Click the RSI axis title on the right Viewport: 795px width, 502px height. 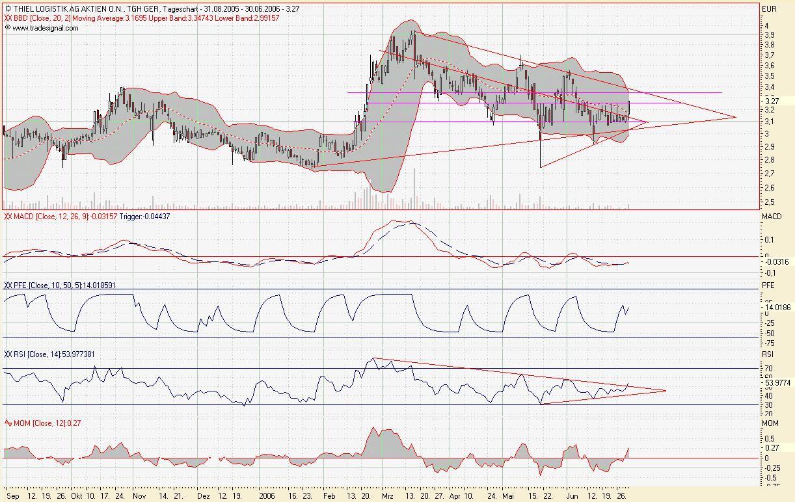[x=769, y=354]
